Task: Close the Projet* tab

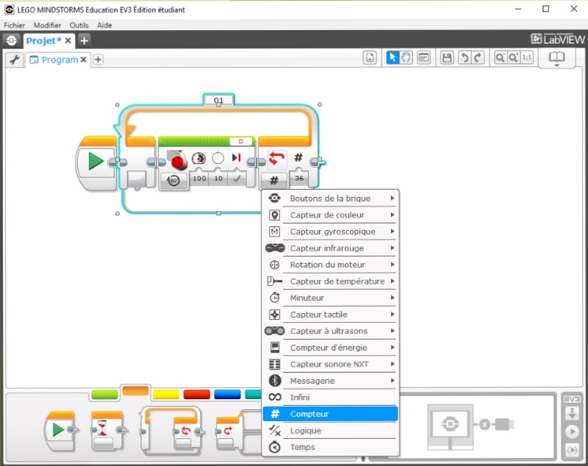Action: coord(68,40)
